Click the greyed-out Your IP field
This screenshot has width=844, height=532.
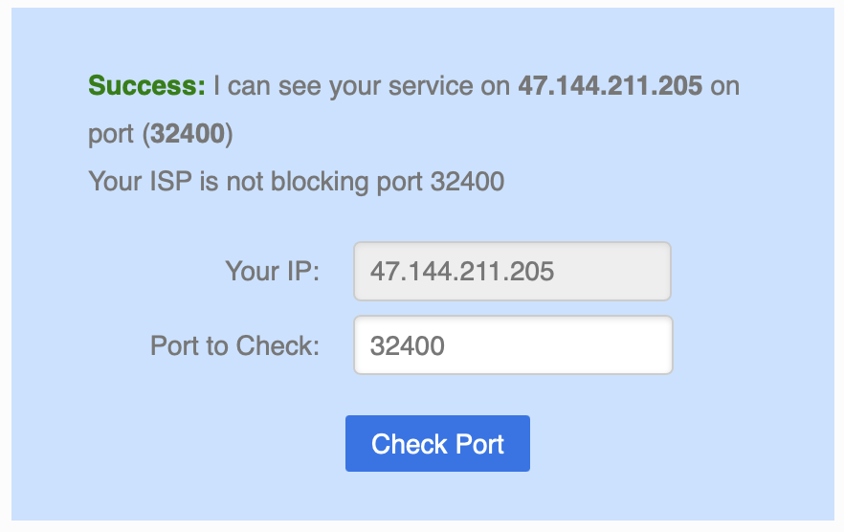click(513, 271)
